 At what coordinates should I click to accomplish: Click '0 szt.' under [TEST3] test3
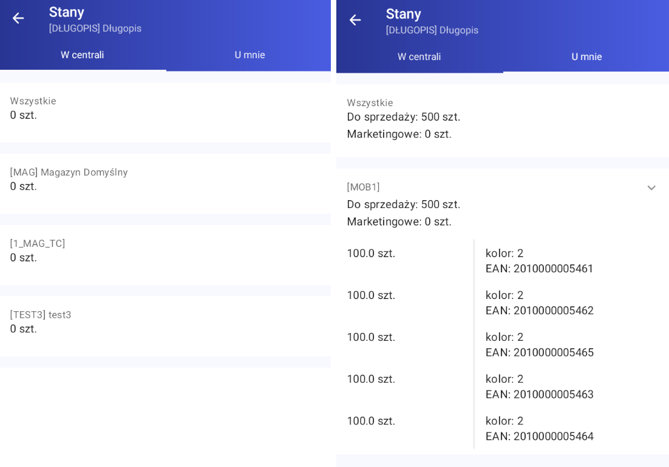click(x=24, y=329)
